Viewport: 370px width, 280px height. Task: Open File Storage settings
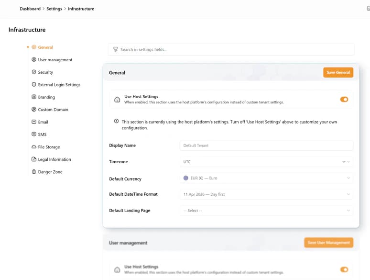[x=49, y=147]
